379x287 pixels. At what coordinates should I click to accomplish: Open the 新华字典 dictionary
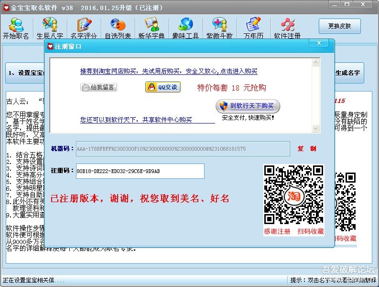152,28
